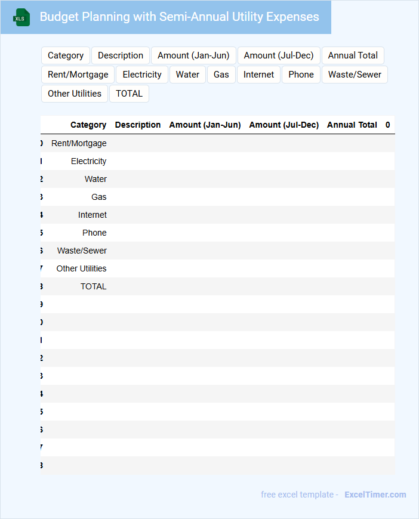
Task: Select the Category tag button
Action: [x=66, y=55]
